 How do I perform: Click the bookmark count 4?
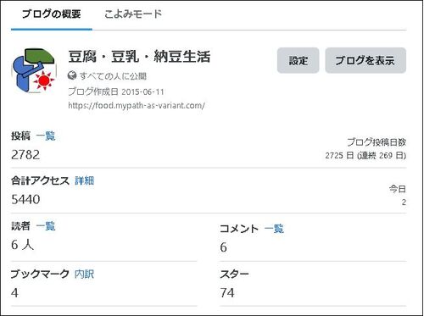click(x=14, y=293)
